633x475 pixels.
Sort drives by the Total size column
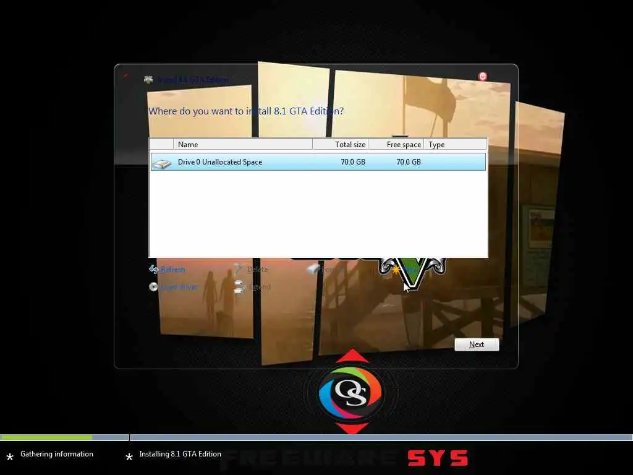tap(341, 145)
